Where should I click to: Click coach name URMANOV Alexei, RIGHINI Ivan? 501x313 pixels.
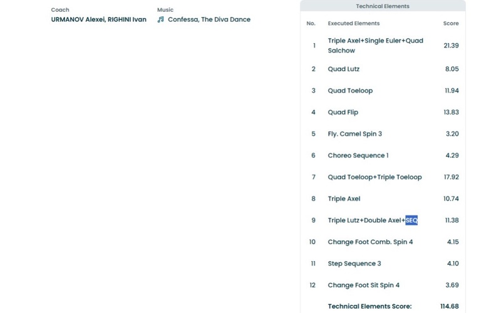click(98, 19)
